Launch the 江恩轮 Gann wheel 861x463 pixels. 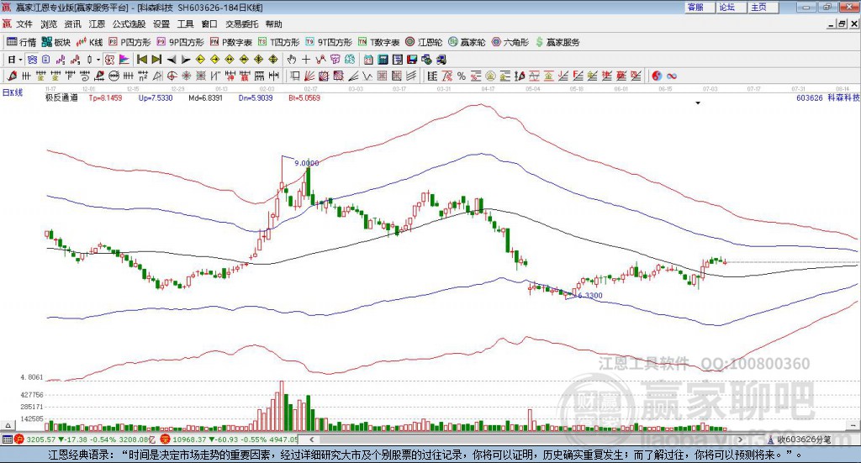click(424, 42)
